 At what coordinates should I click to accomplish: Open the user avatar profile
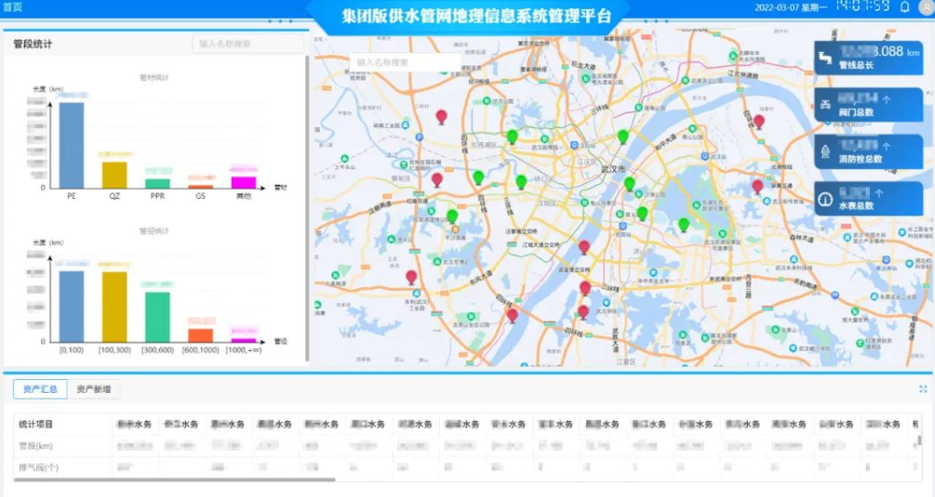[927, 7]
